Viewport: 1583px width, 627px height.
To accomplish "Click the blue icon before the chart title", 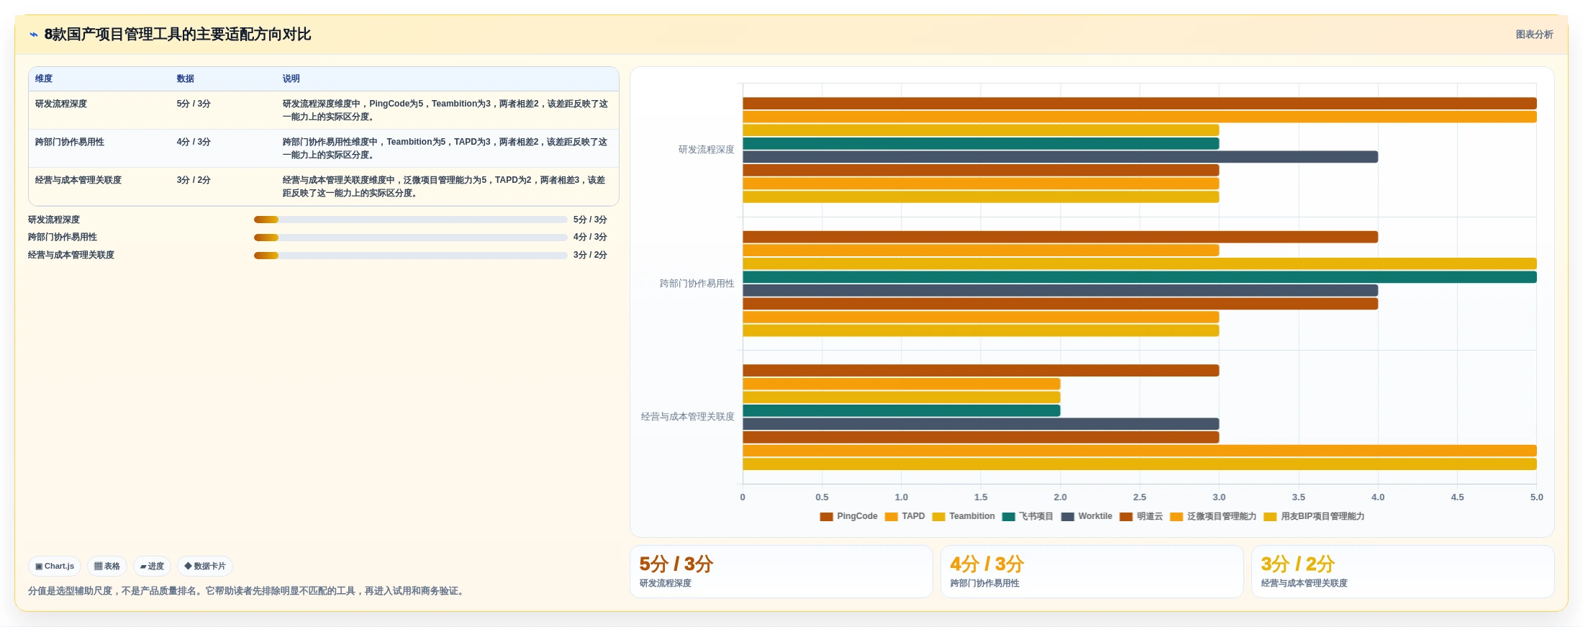I will 33,35.
